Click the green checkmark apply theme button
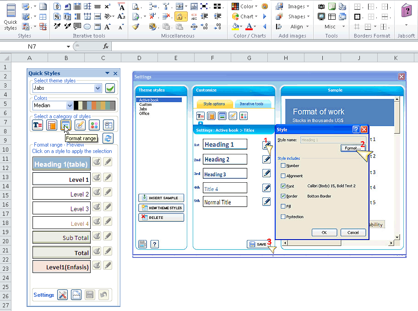Screen dimensions: 418x311 point(110,88)
